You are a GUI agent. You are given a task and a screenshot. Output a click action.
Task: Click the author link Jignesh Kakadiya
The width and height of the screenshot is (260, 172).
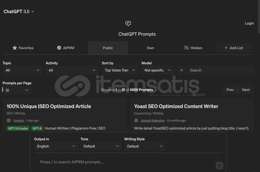pos(153,120)
